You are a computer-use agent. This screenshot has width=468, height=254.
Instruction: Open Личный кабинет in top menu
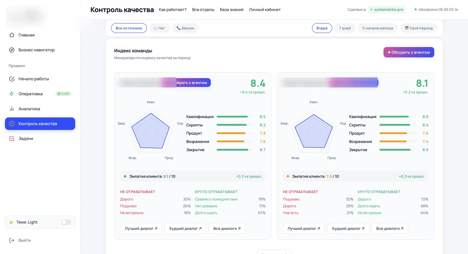[265, 10]
